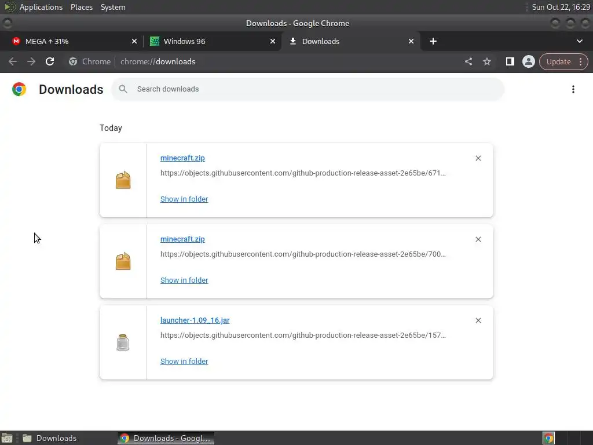The width and height of the screenshot is (593, 445).
Task: Click the source URL ending in 671…
Action: pyautogui.click(x=303, y=173)
